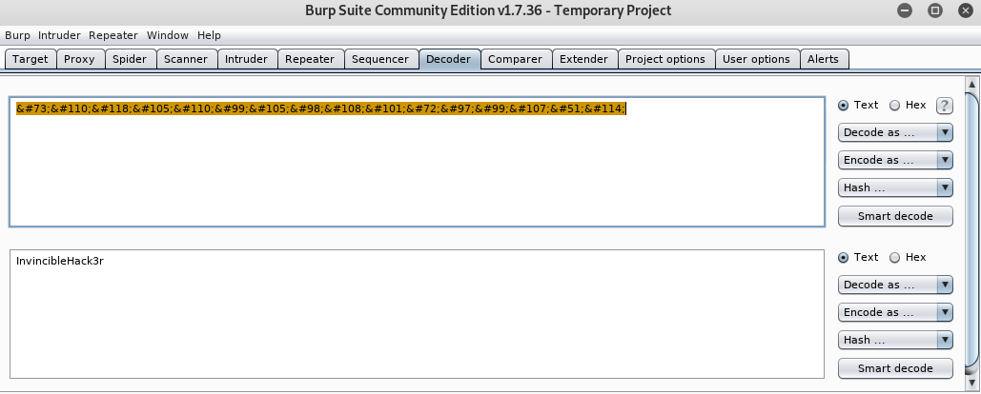This screenshot has width=981, height=394.
Task: Open the Window menu
Action: [x=168, y=35]
